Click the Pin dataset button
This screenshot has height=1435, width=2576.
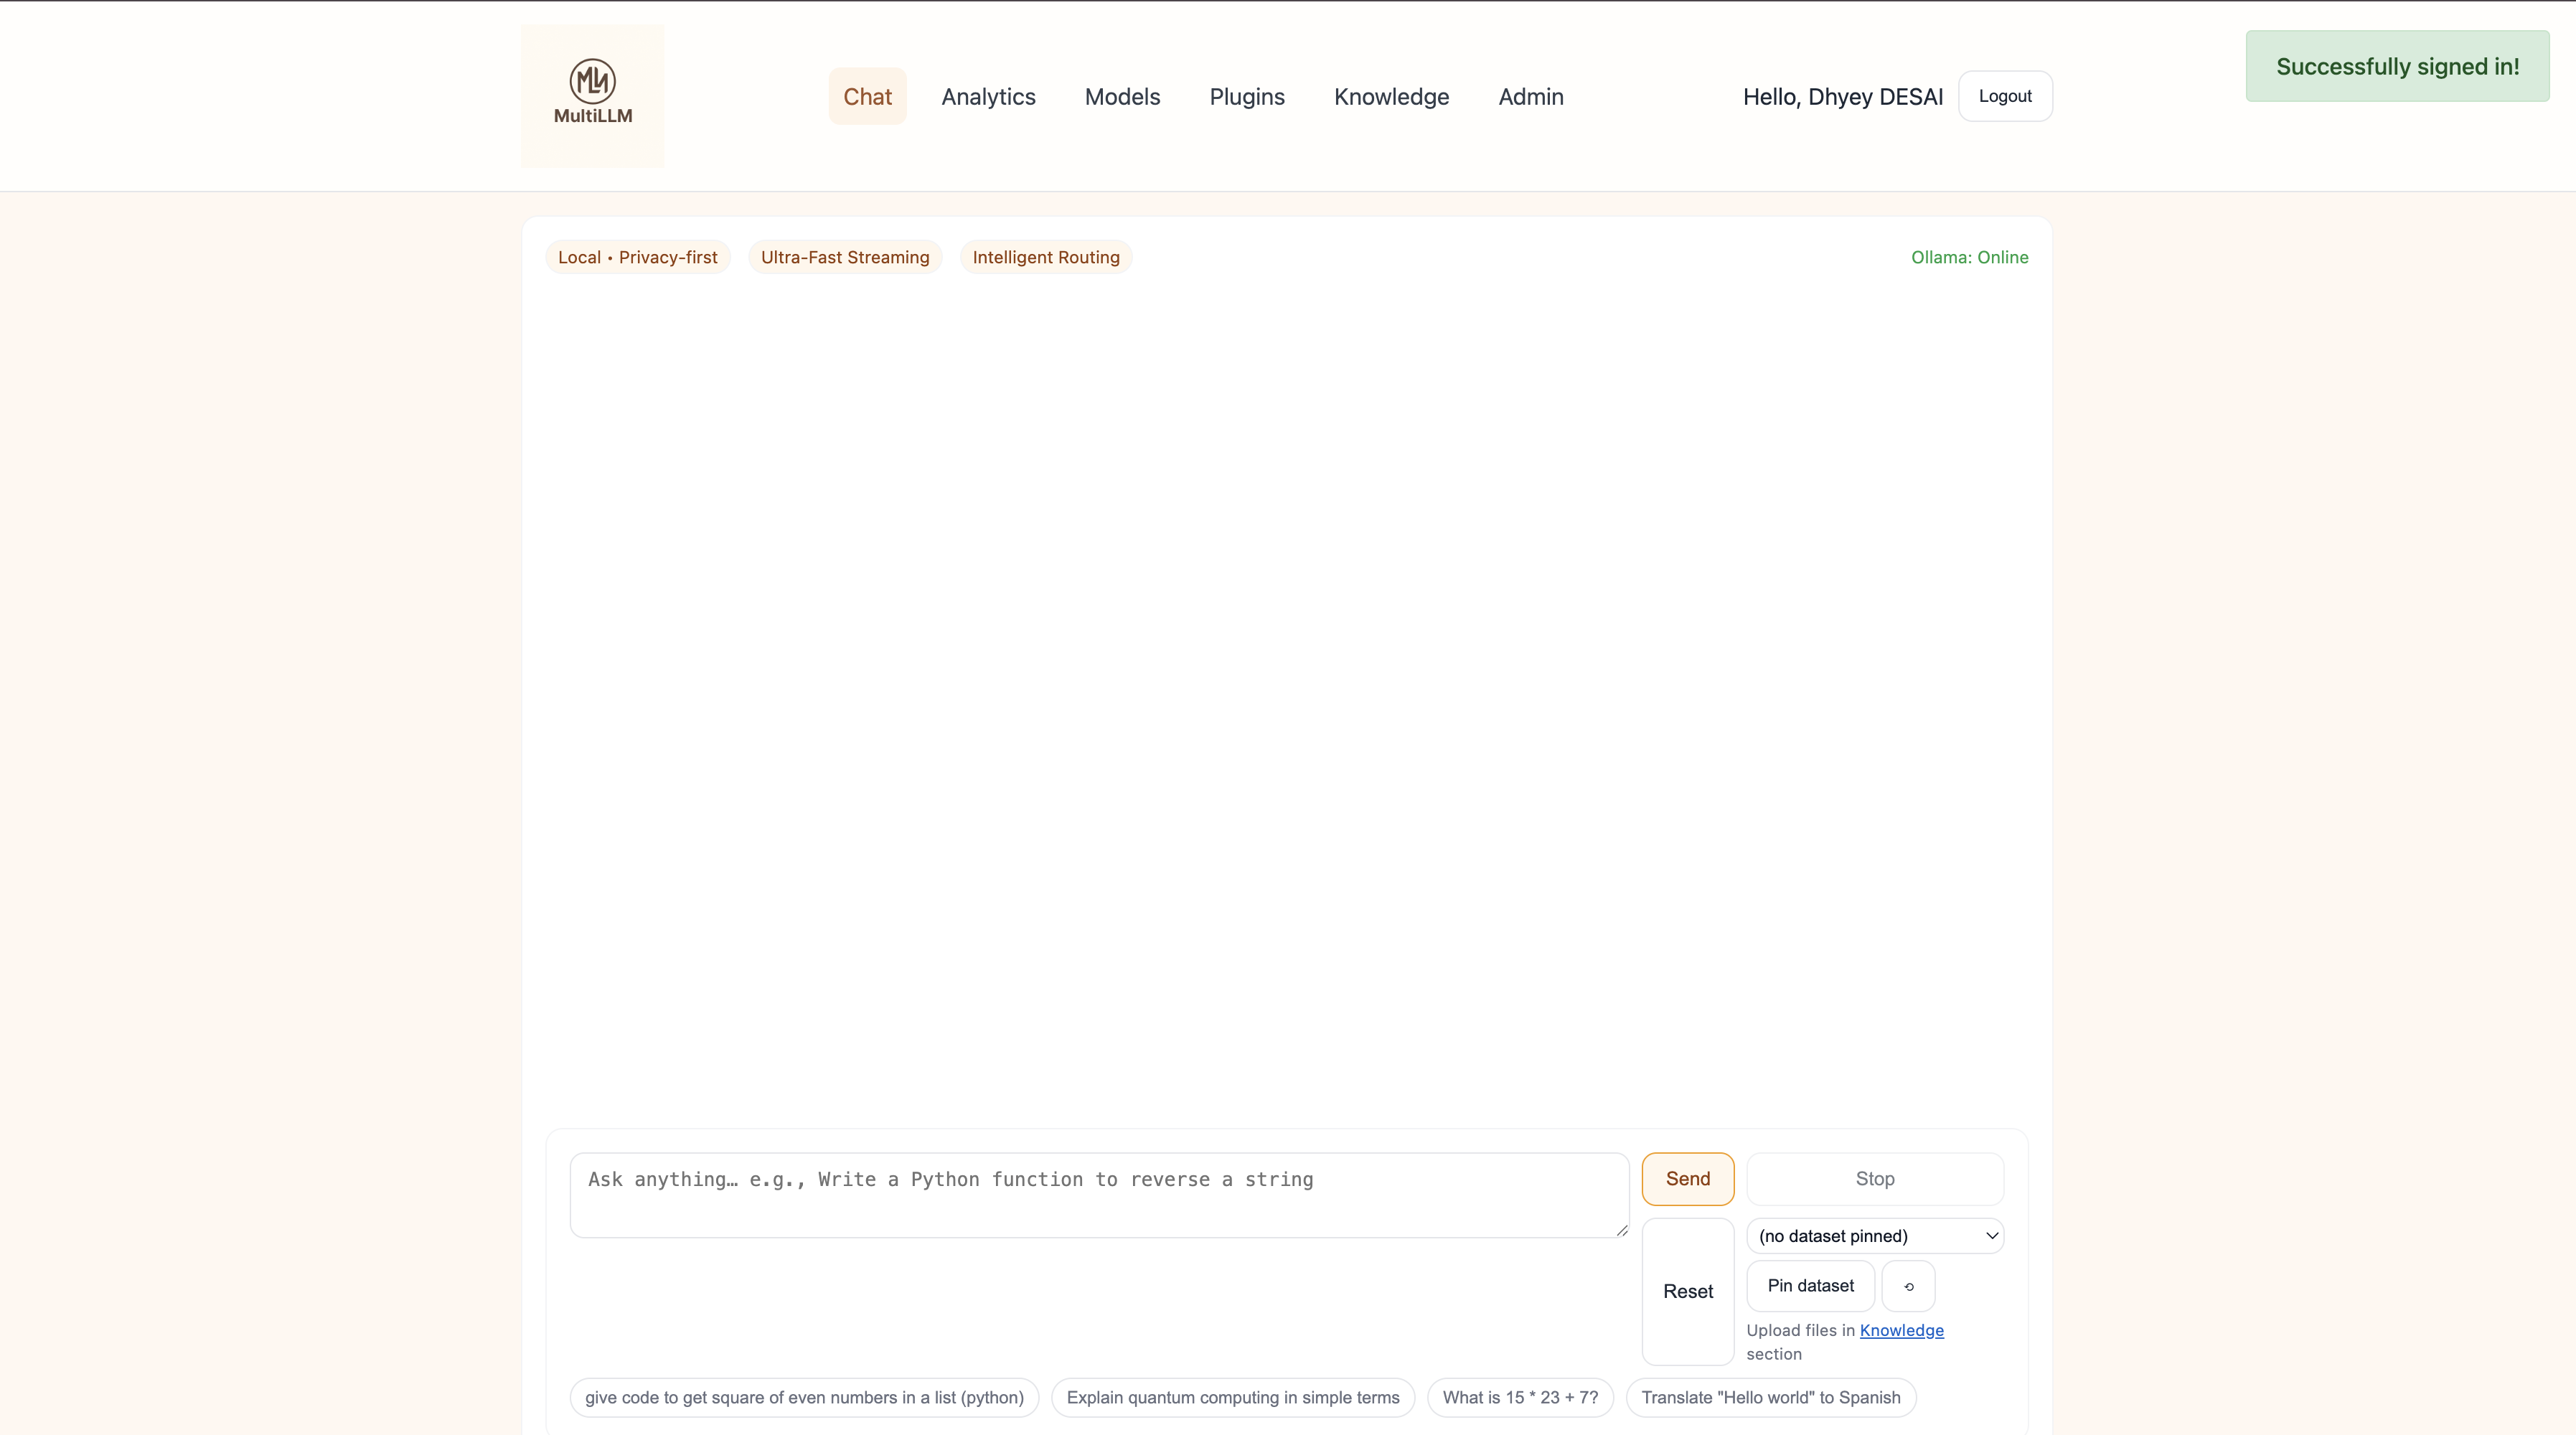(x=1810, y=1286)
